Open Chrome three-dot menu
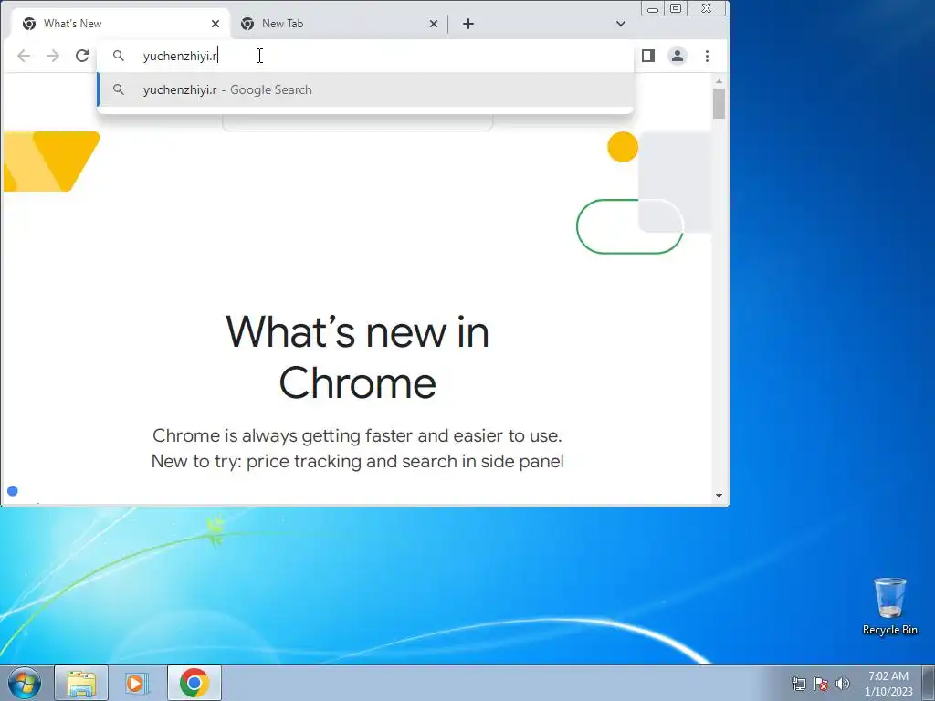 [708, 56]
